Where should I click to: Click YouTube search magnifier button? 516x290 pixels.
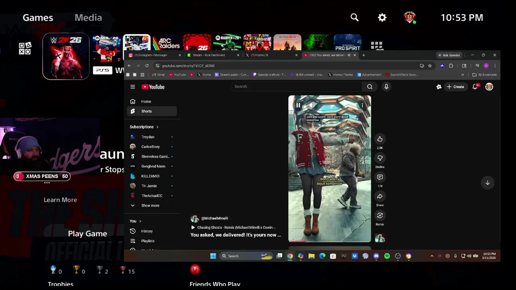(370, 87)
